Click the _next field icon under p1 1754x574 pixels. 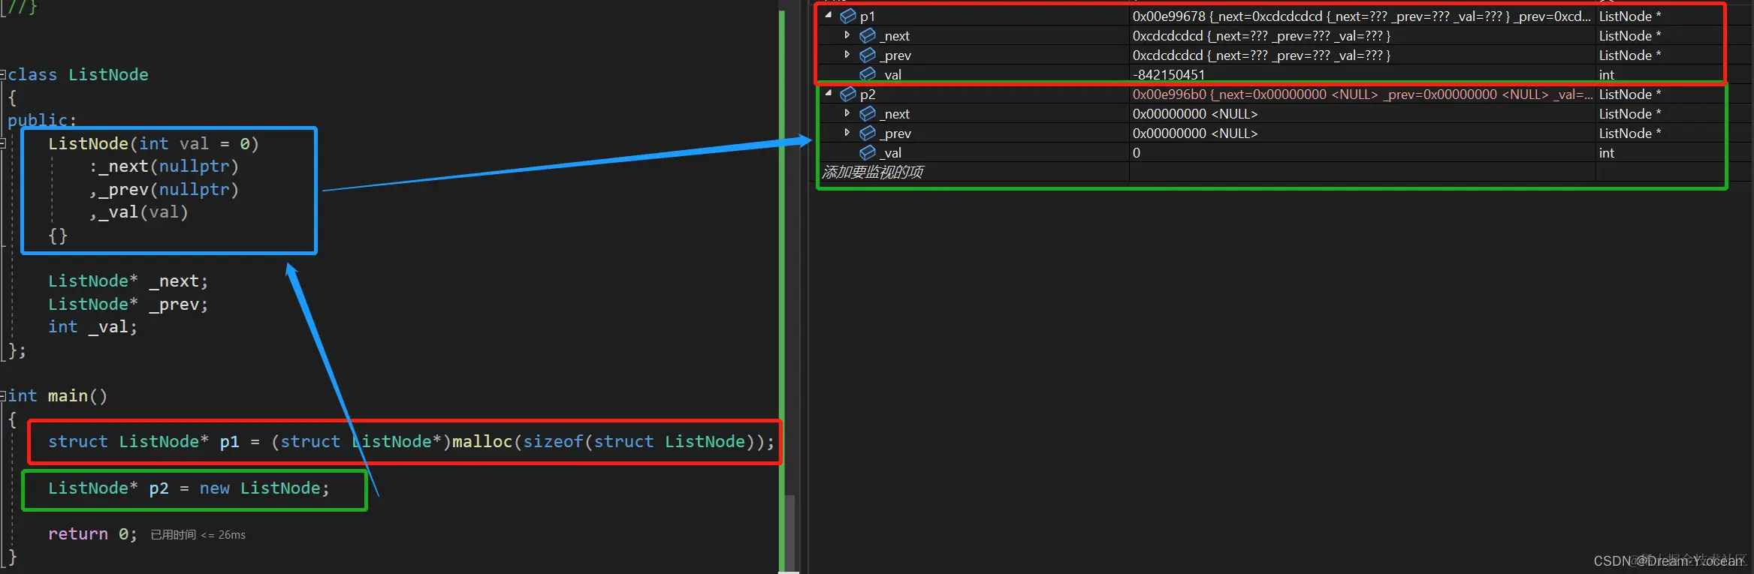pyautogui.click(x=868, y=35)
